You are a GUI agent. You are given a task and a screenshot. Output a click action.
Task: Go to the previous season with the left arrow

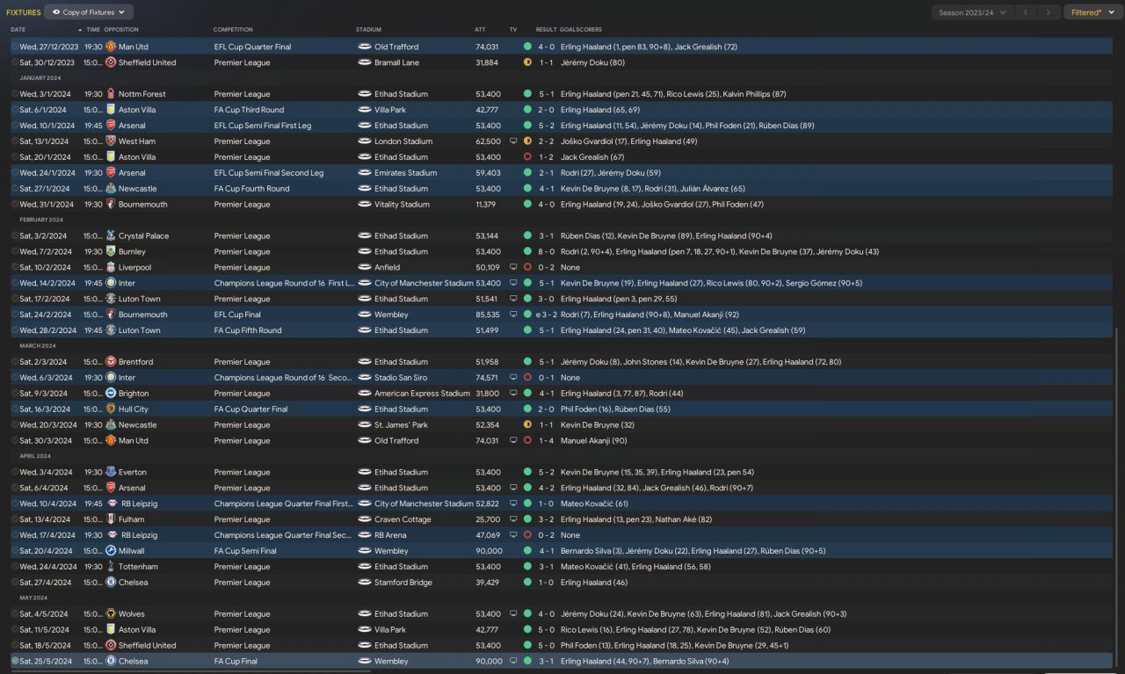pyautogui.click(x=1026, y=12)
